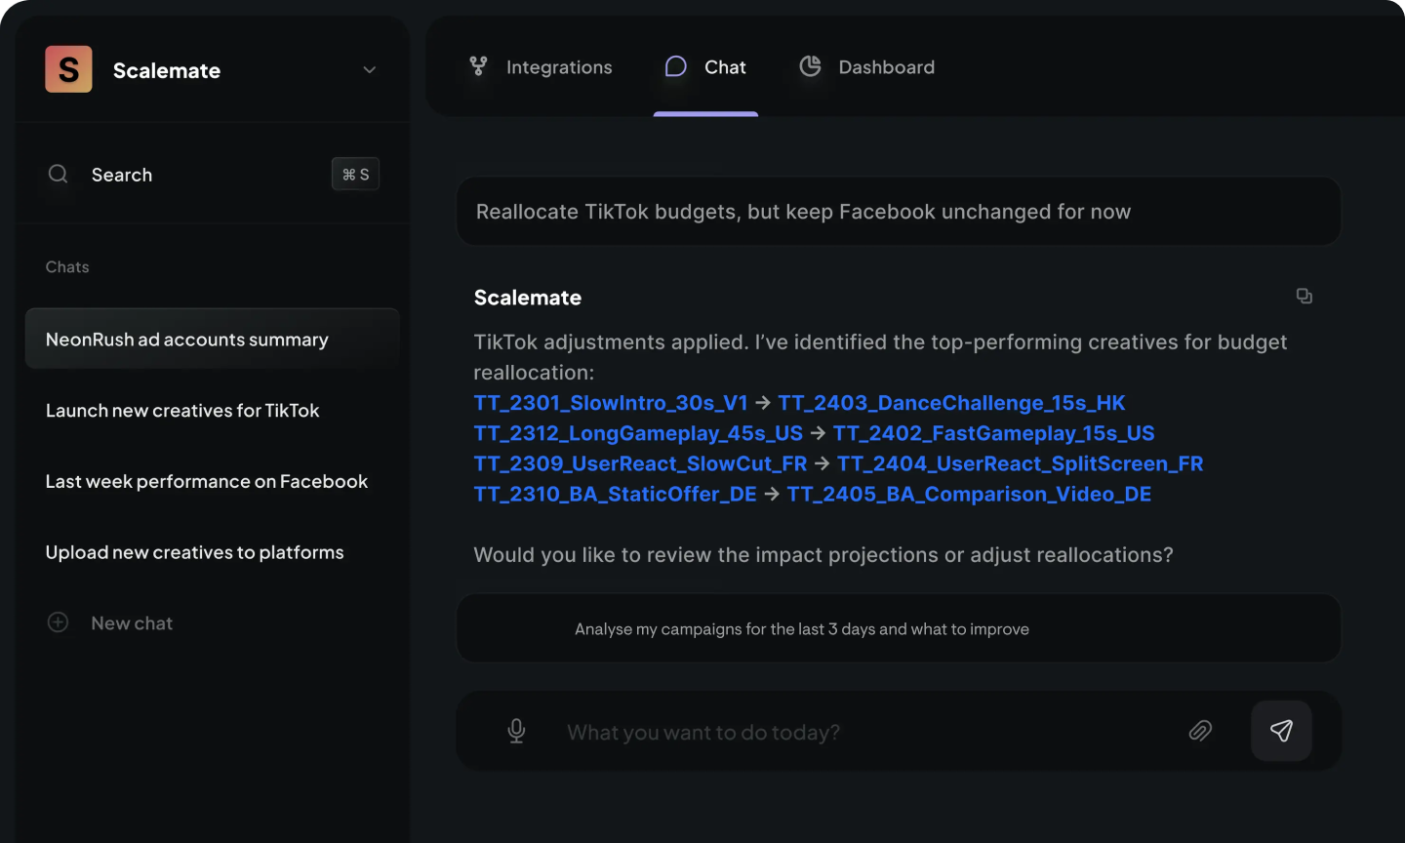Screen dimensions: 1405x843
Task: Click the New chat plus icon
Action: pos(58,622)
